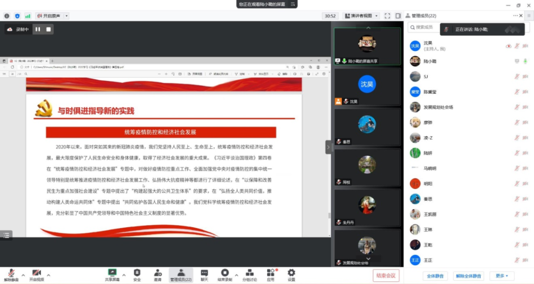Image resolution: width=534 pixels, height=284 pixels.
Task: Open the Chat (聊天) panel icon
Action: 204,273
